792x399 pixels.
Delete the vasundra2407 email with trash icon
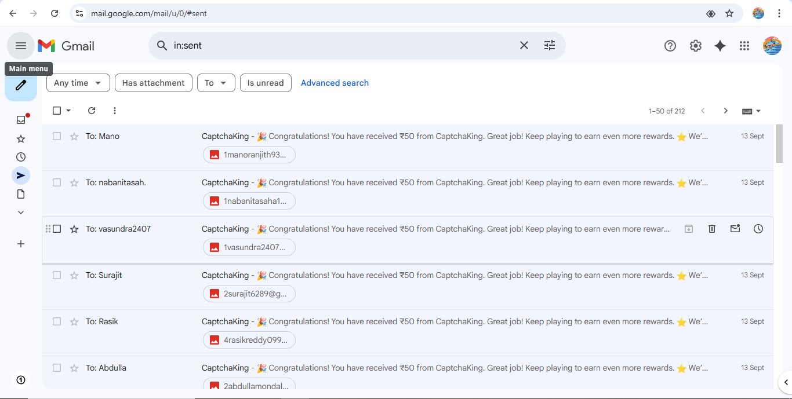coord(712,229)
